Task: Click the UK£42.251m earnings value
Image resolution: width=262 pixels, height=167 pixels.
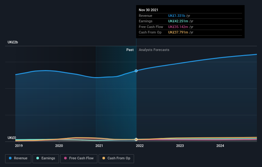Action: (178, 21)
